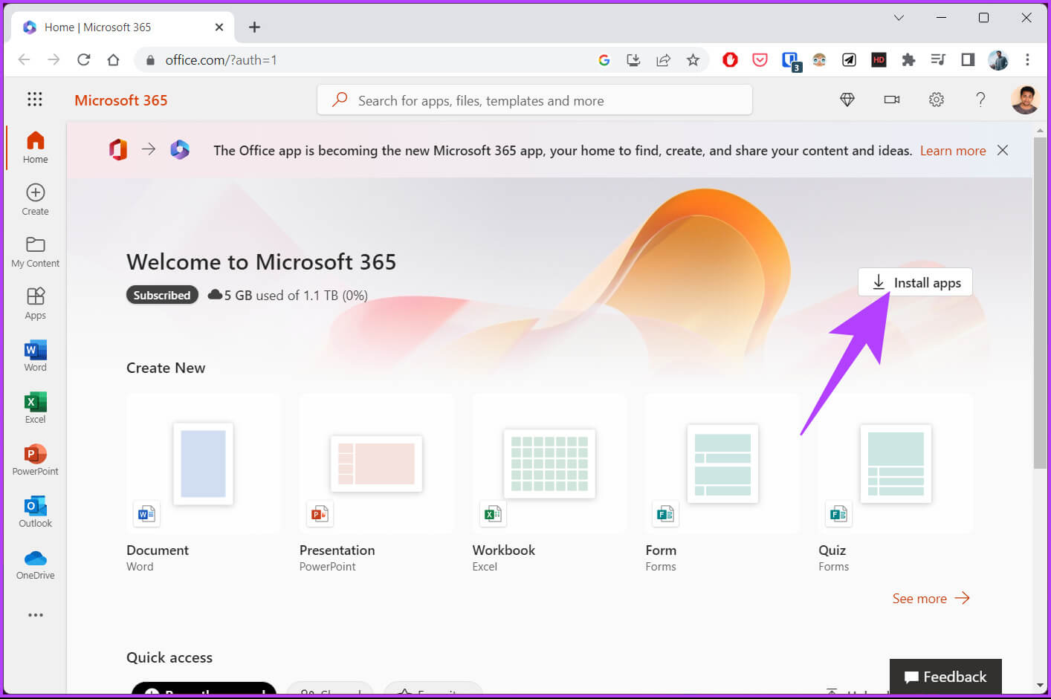Click the Subscribed badge
Image resolution: width=1051 pixels, height=699 pixels.
click(162, 295)
